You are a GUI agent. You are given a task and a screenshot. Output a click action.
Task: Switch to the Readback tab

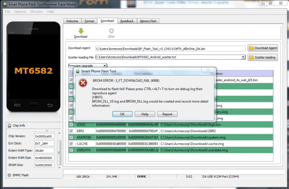tap(127, 21)
